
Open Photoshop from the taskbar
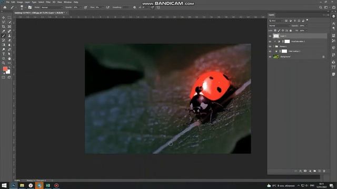click(14, 185)
